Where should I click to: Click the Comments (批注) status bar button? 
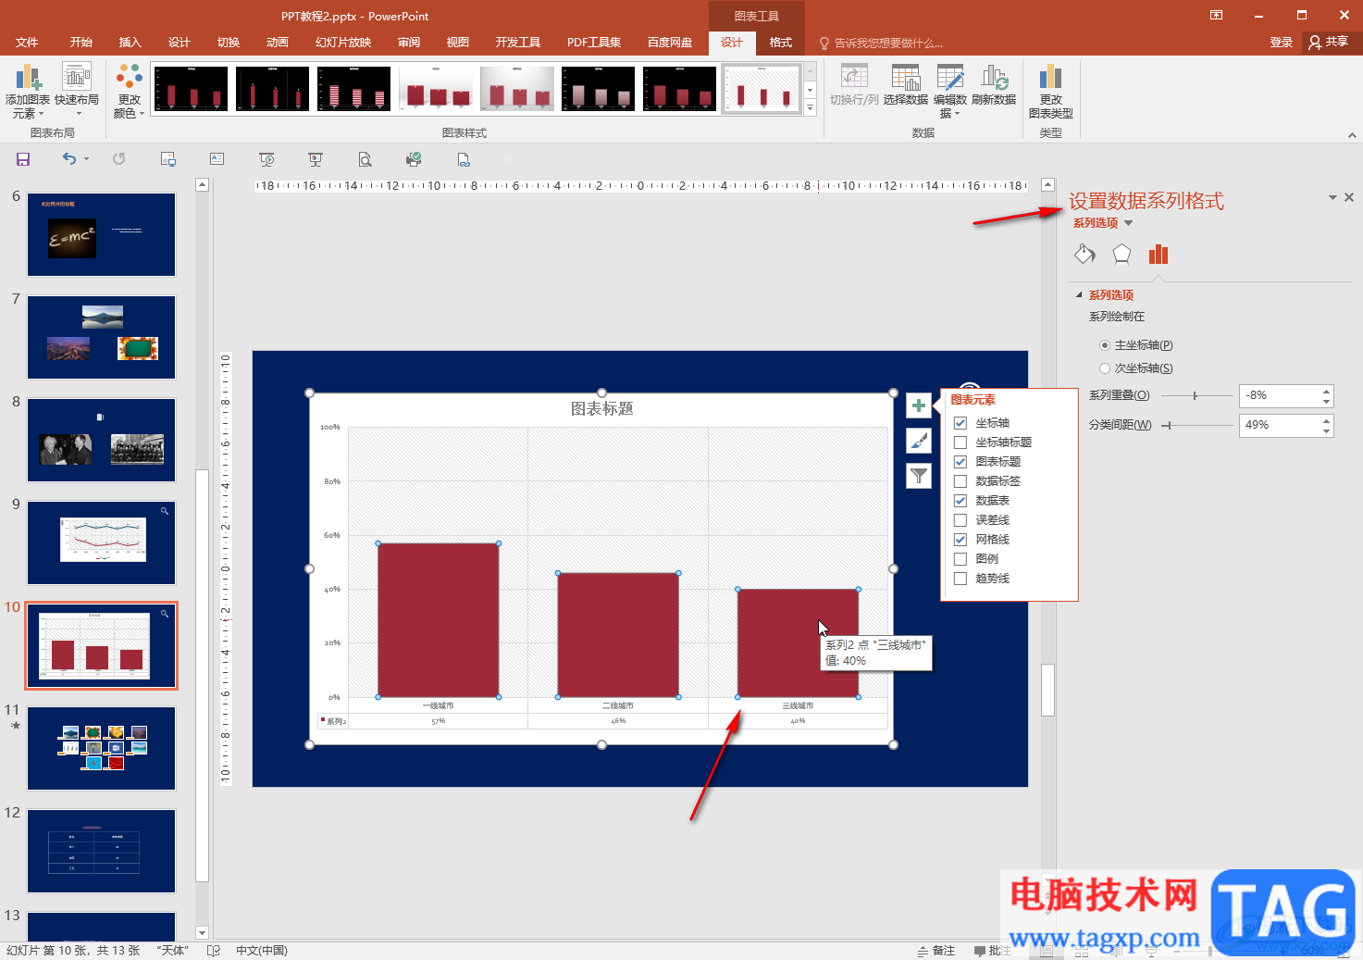tap(992, 951)
